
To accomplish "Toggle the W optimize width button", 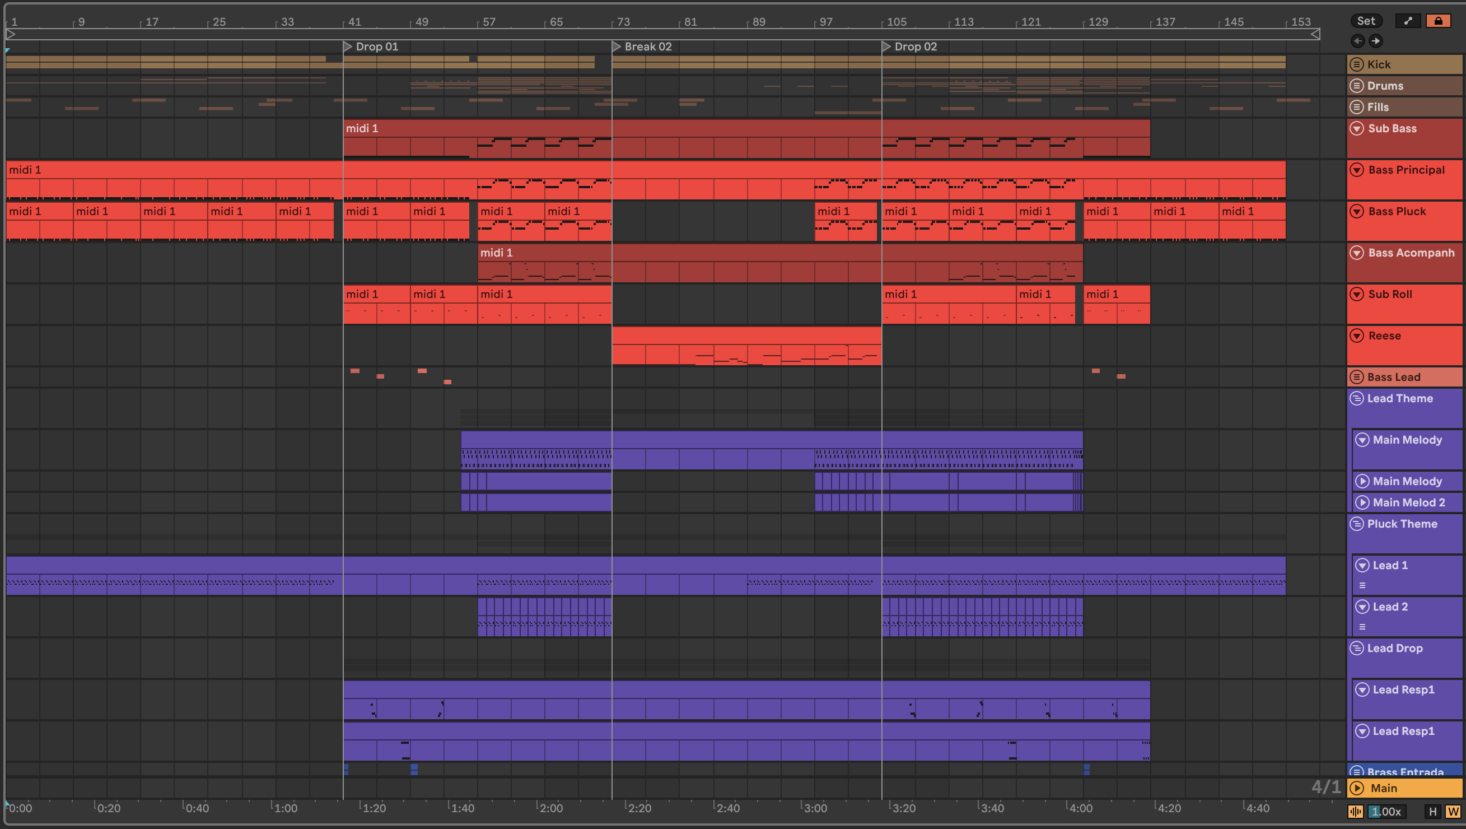I will [x=1453, y=811].
